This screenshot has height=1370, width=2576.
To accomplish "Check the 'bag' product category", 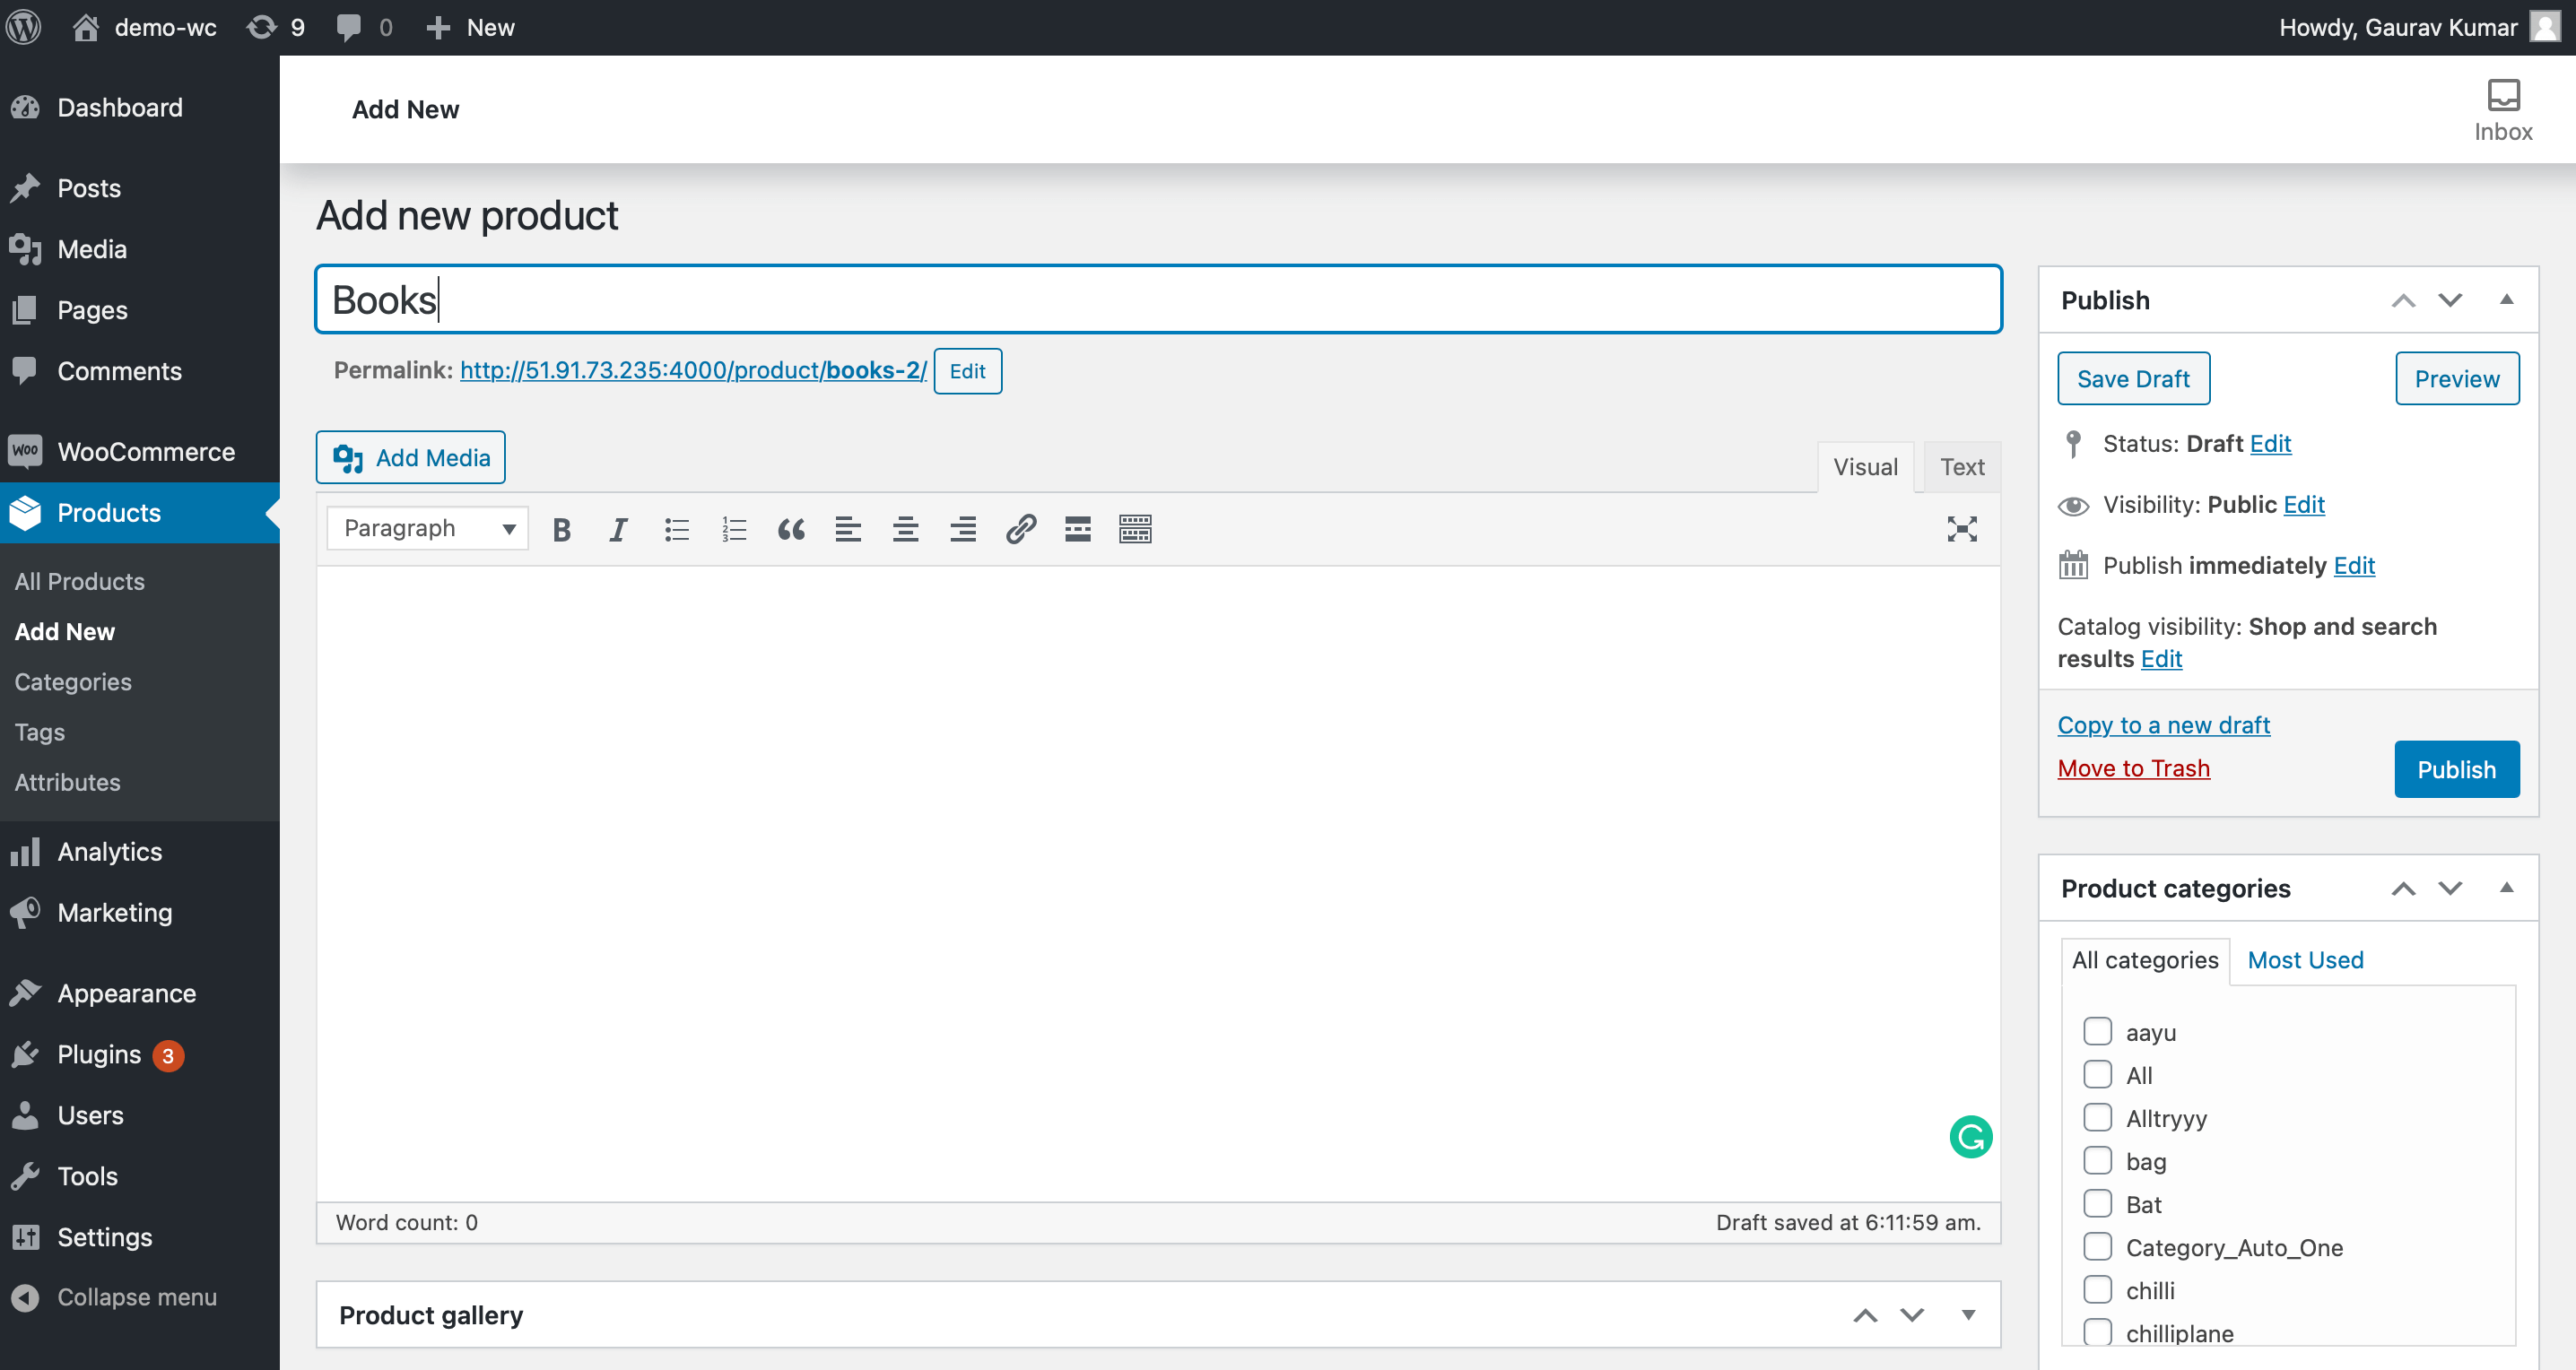I will [x=2098, y=1160].
